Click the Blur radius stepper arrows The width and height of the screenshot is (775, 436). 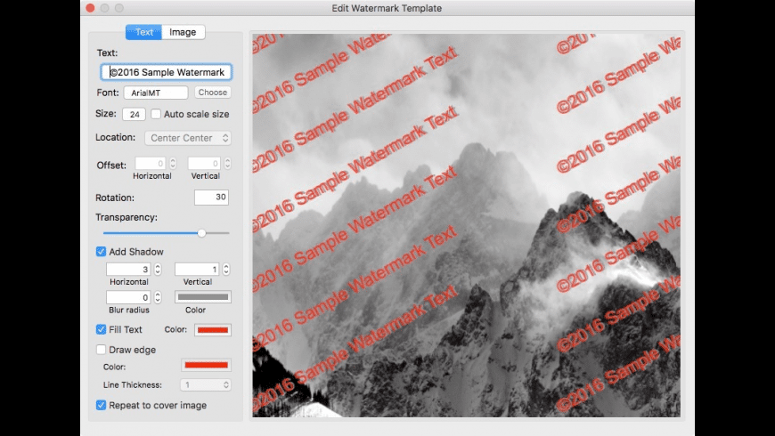pos(158,297)
